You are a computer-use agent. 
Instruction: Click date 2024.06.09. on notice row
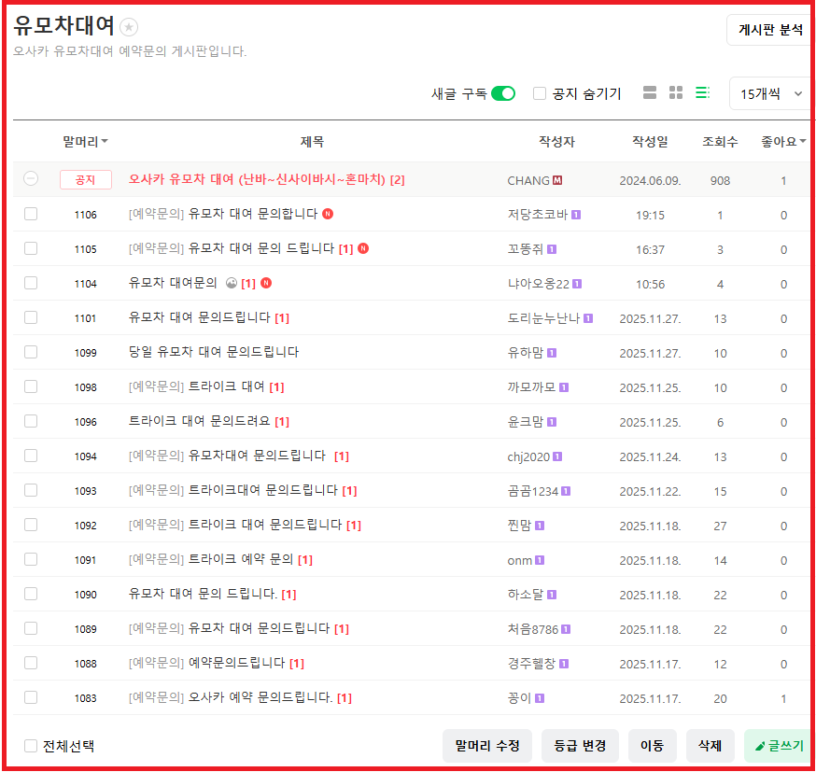click(x=650, y=180)
